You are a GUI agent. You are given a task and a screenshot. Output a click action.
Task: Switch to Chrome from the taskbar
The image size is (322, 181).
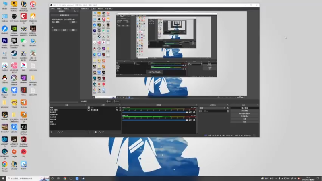coord(65,179)
